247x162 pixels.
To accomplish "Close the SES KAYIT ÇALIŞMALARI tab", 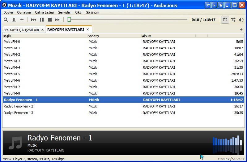I will (x=42, y=30).
